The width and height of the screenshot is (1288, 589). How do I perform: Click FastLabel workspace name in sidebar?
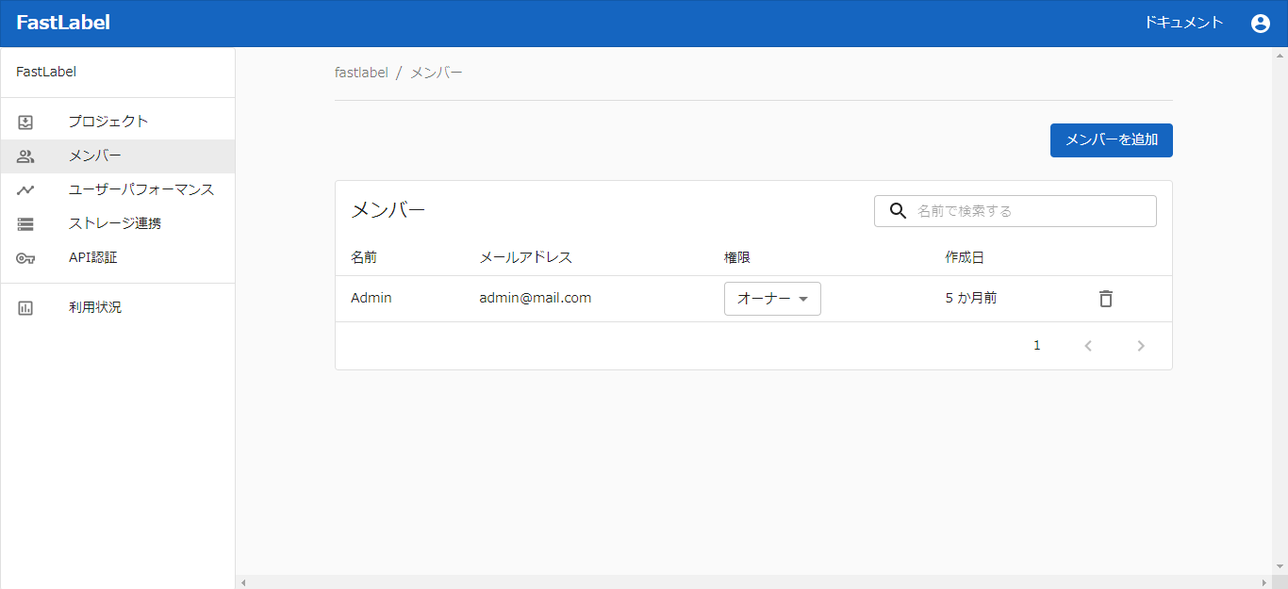[x=46, y=72]
